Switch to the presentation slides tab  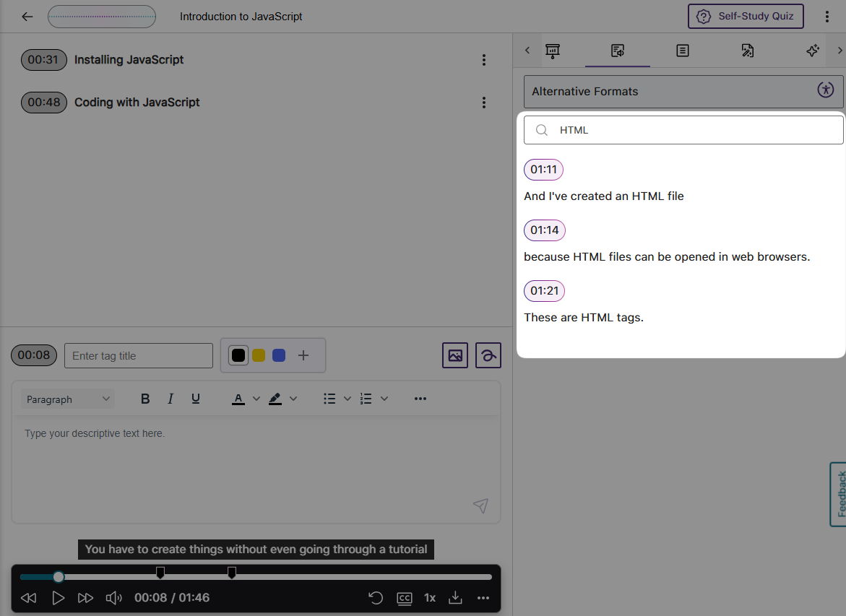(x=553, y=51)
